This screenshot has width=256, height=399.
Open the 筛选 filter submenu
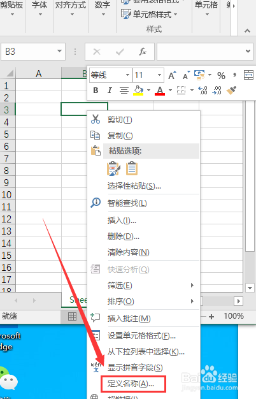click(x=143, y=286)
